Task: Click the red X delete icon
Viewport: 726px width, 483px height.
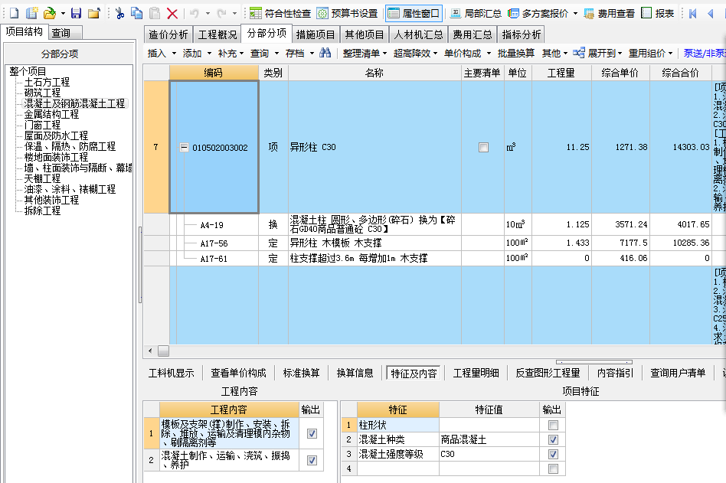Action: coord(172,14)
